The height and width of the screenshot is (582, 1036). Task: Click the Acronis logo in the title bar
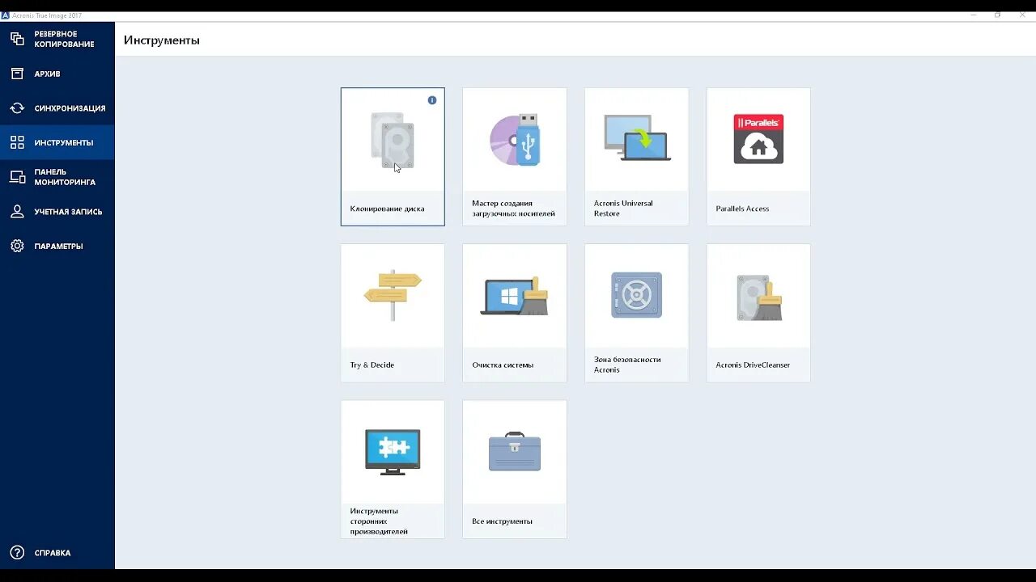coord(5,15)
